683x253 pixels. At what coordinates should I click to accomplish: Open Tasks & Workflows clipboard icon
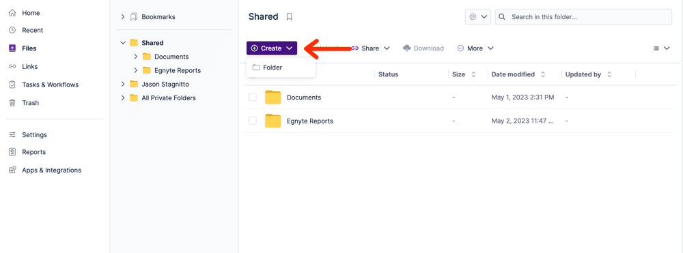point(12,85)
